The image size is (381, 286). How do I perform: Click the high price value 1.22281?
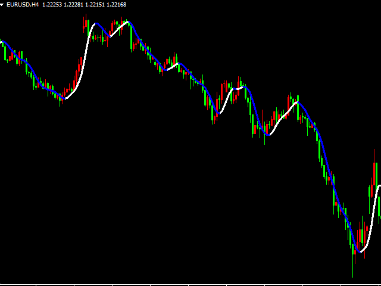(x=74, y=5)
